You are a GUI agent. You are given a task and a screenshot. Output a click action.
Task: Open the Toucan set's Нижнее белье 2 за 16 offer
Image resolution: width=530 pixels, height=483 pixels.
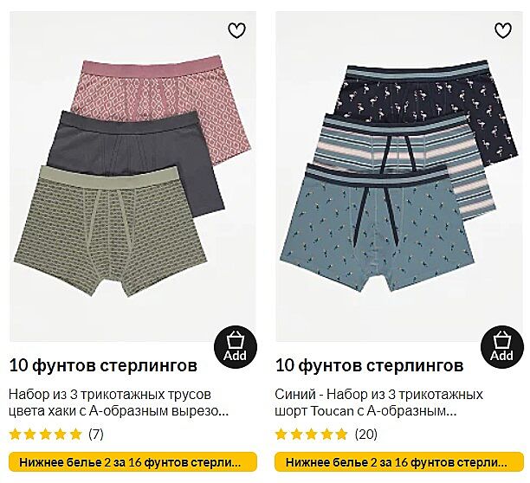[399, 462]
